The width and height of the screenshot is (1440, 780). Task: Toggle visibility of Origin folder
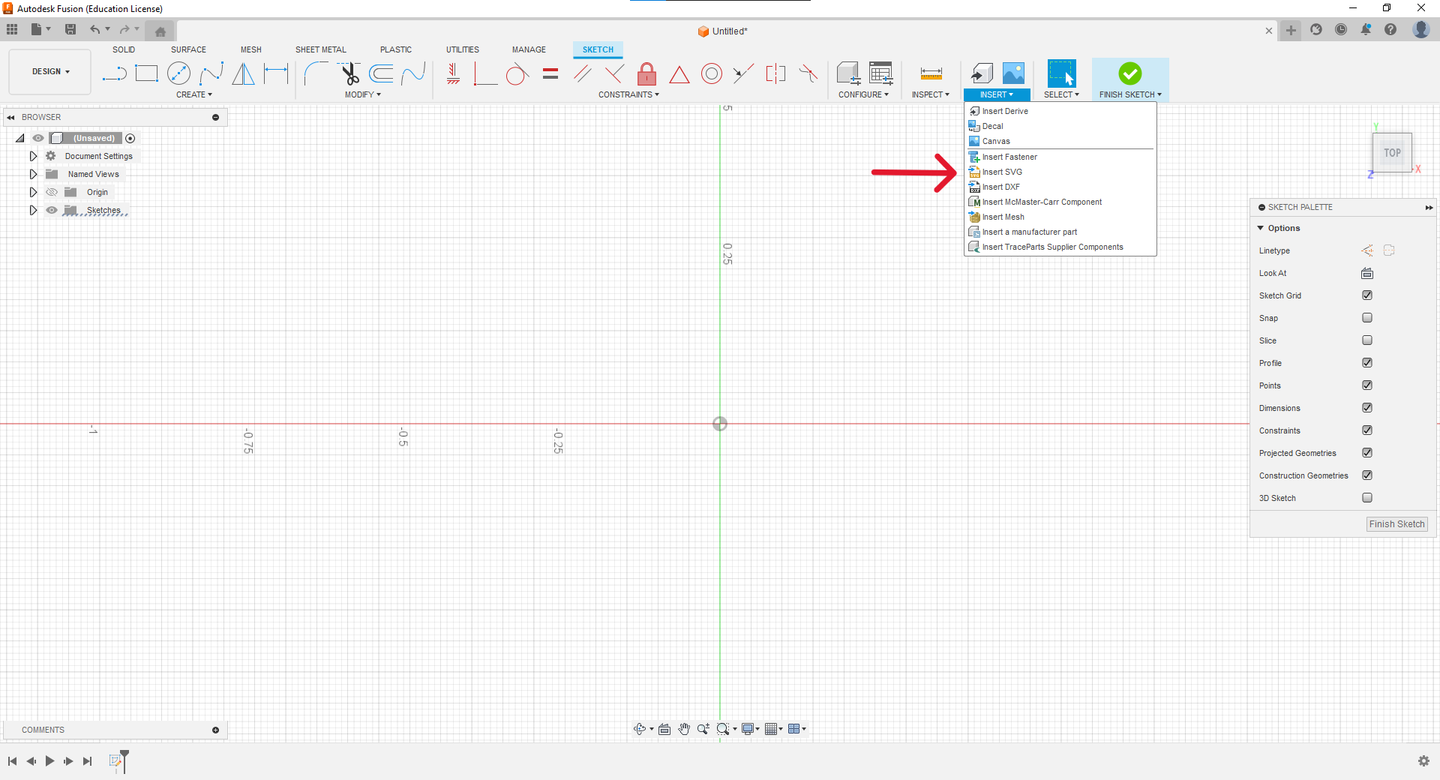[52, 192]
